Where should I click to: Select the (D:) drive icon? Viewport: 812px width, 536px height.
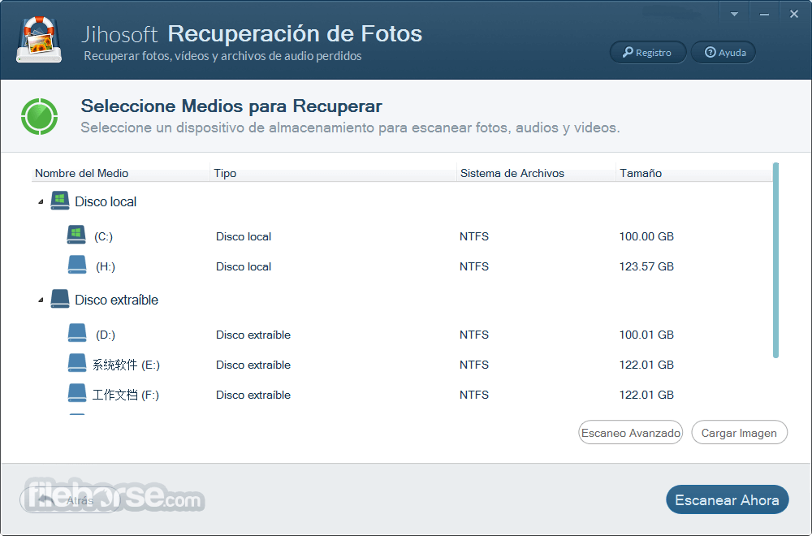click(x=77, y=333)
